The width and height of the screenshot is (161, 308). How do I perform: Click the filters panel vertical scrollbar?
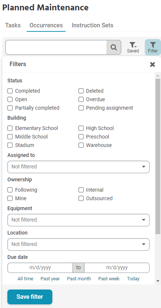pyautogui.click(x=158, y=156)
